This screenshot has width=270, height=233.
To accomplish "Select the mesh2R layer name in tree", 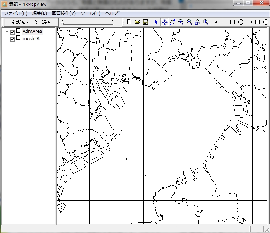I will click(x=31, y=38).
